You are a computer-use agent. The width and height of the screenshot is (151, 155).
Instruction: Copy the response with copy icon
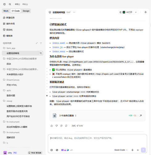pos(61,126)
